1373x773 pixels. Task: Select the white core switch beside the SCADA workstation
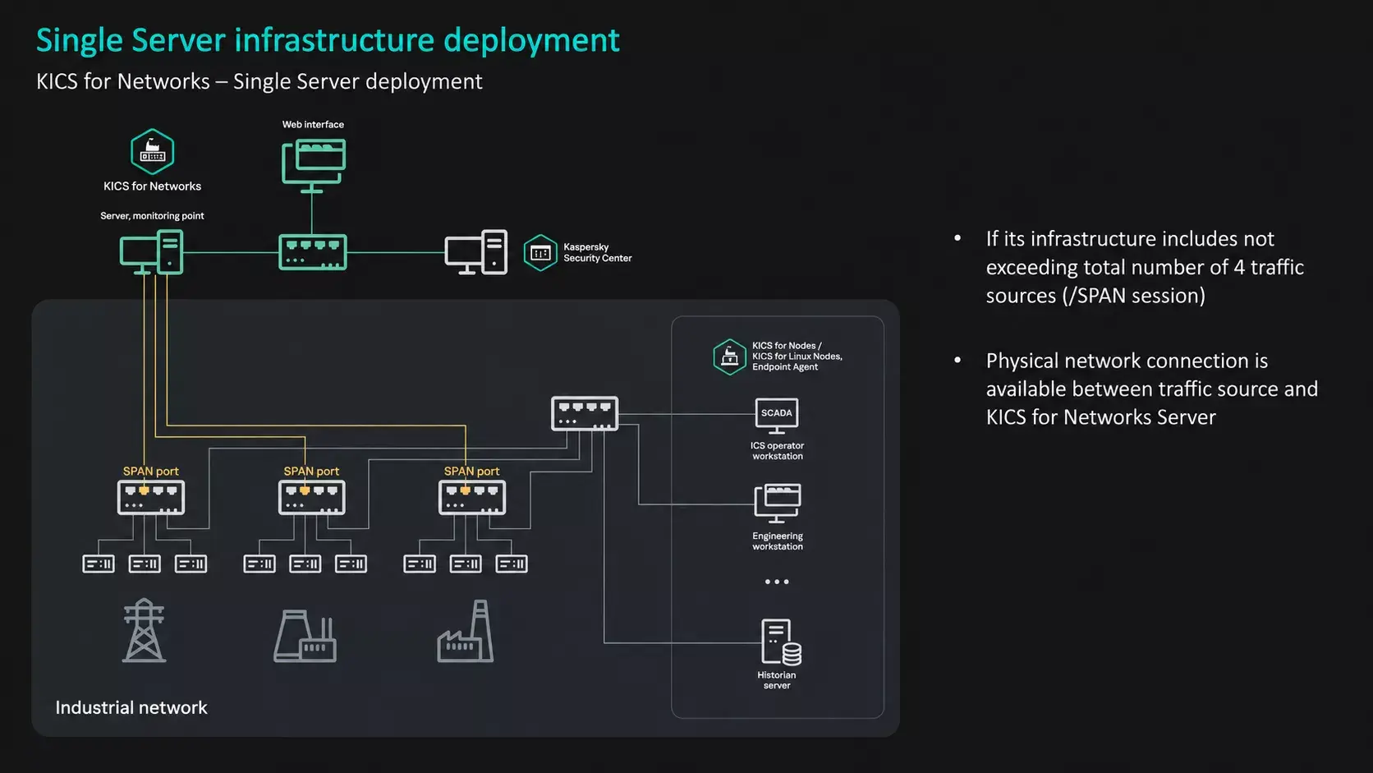585,413
